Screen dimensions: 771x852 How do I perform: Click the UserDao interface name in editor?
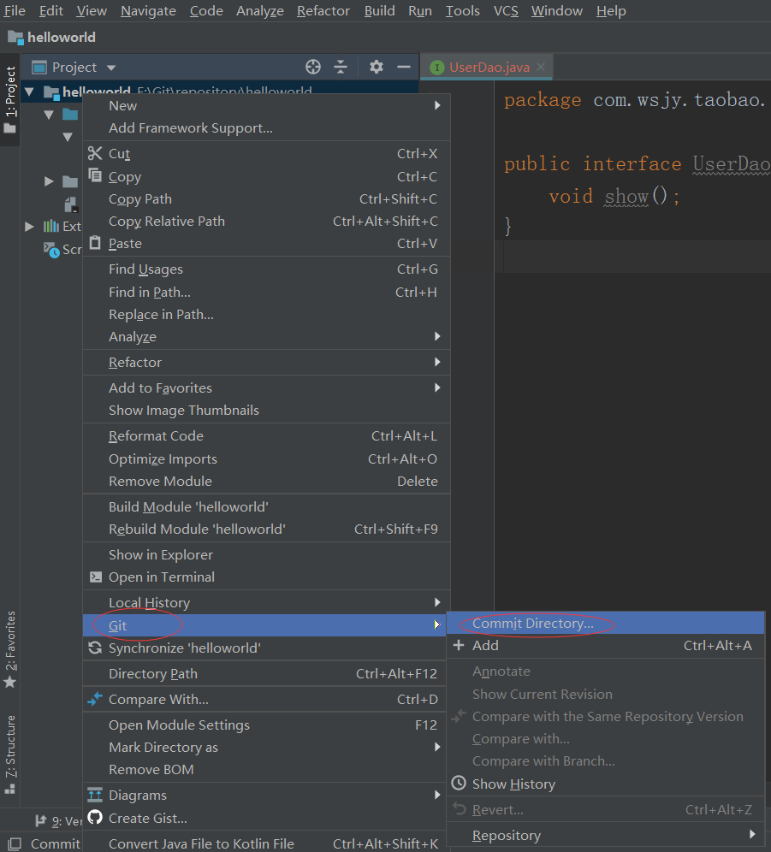point(731,164)
